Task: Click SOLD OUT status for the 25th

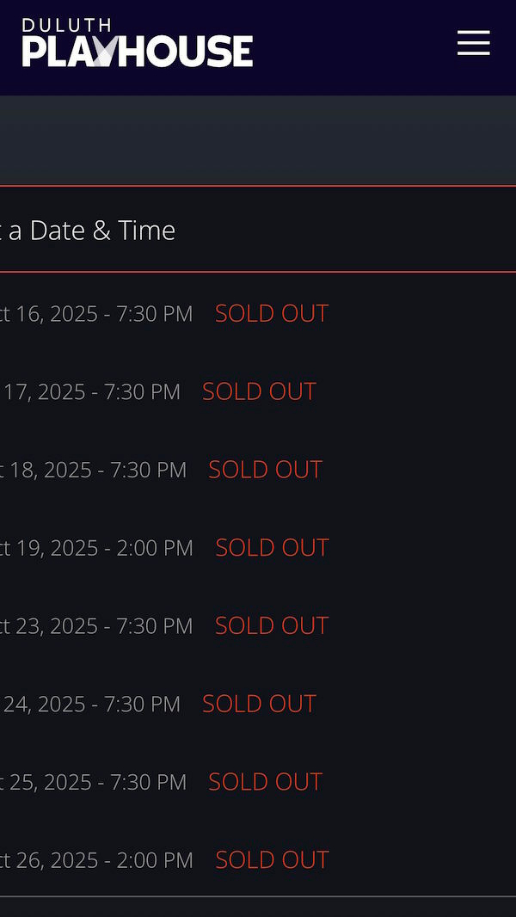Action: point(265,782)
